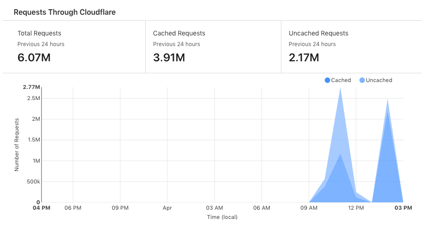The width and height of the screenshot is (422, 230).
Task: Toggle the Uncached series legend label
Action: point(379,80)
